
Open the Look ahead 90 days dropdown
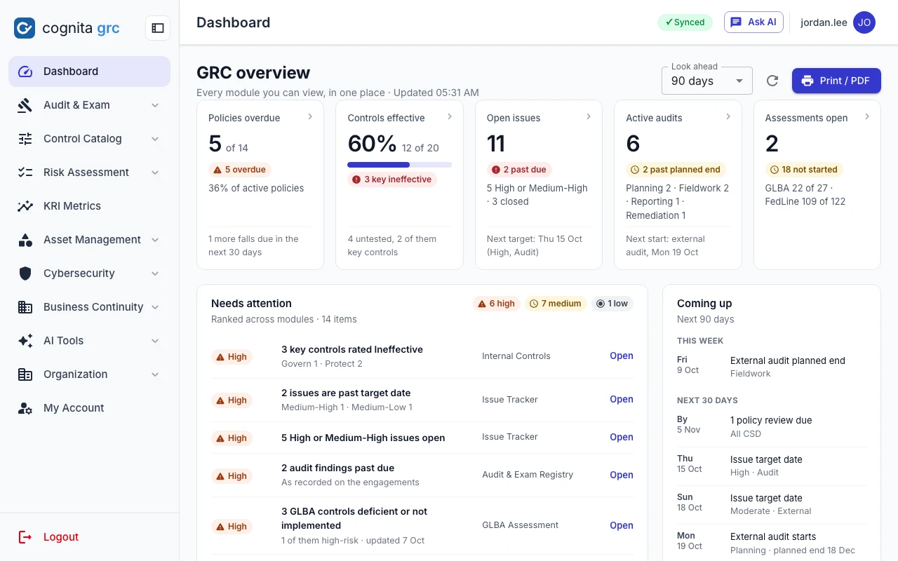coord(707,81)
